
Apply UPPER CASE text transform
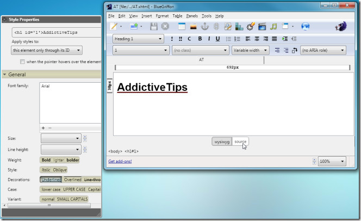[x=74, y=189]
